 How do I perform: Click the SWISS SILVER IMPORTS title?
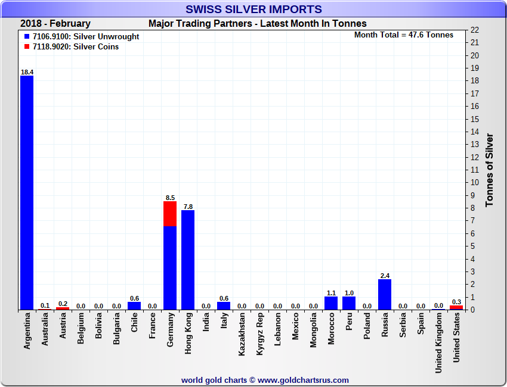pos(253,10)
